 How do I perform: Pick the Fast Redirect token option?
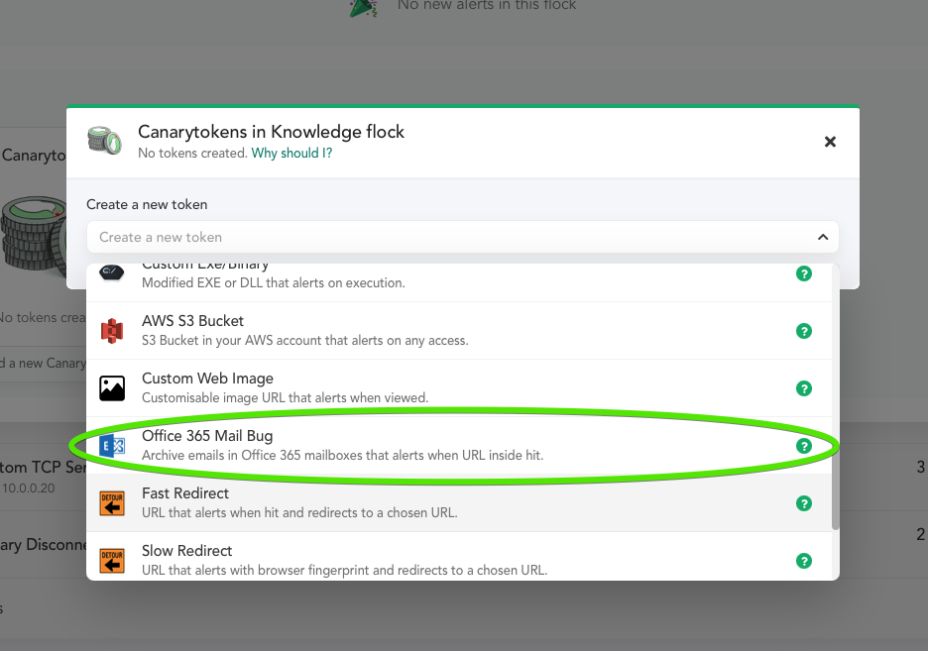(x=459, y=502)
